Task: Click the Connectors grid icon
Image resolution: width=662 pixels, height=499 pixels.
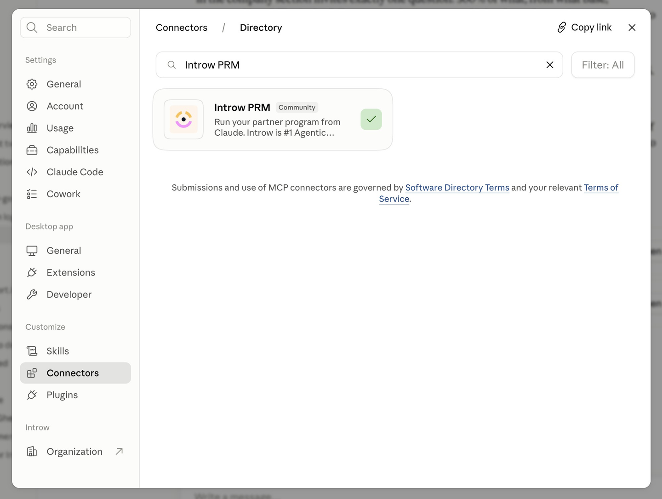Action: point(32,373)
